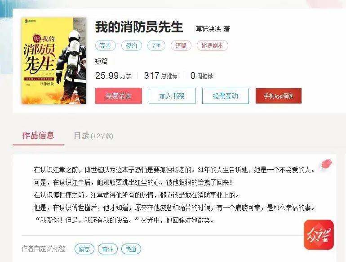
Task: Click the VIP tag badge
Action: point(156,45)
